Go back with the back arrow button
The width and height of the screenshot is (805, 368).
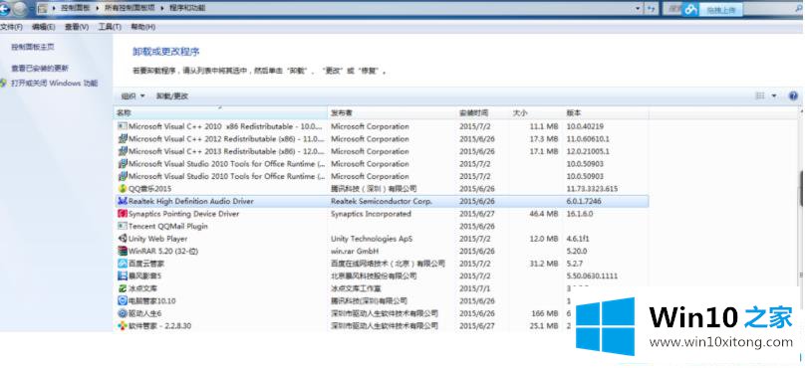[4, 8]
